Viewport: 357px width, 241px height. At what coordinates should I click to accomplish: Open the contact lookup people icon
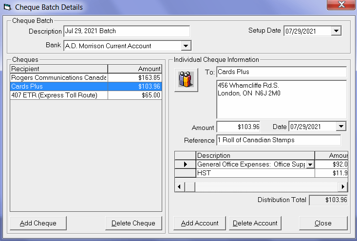point(186,80)
